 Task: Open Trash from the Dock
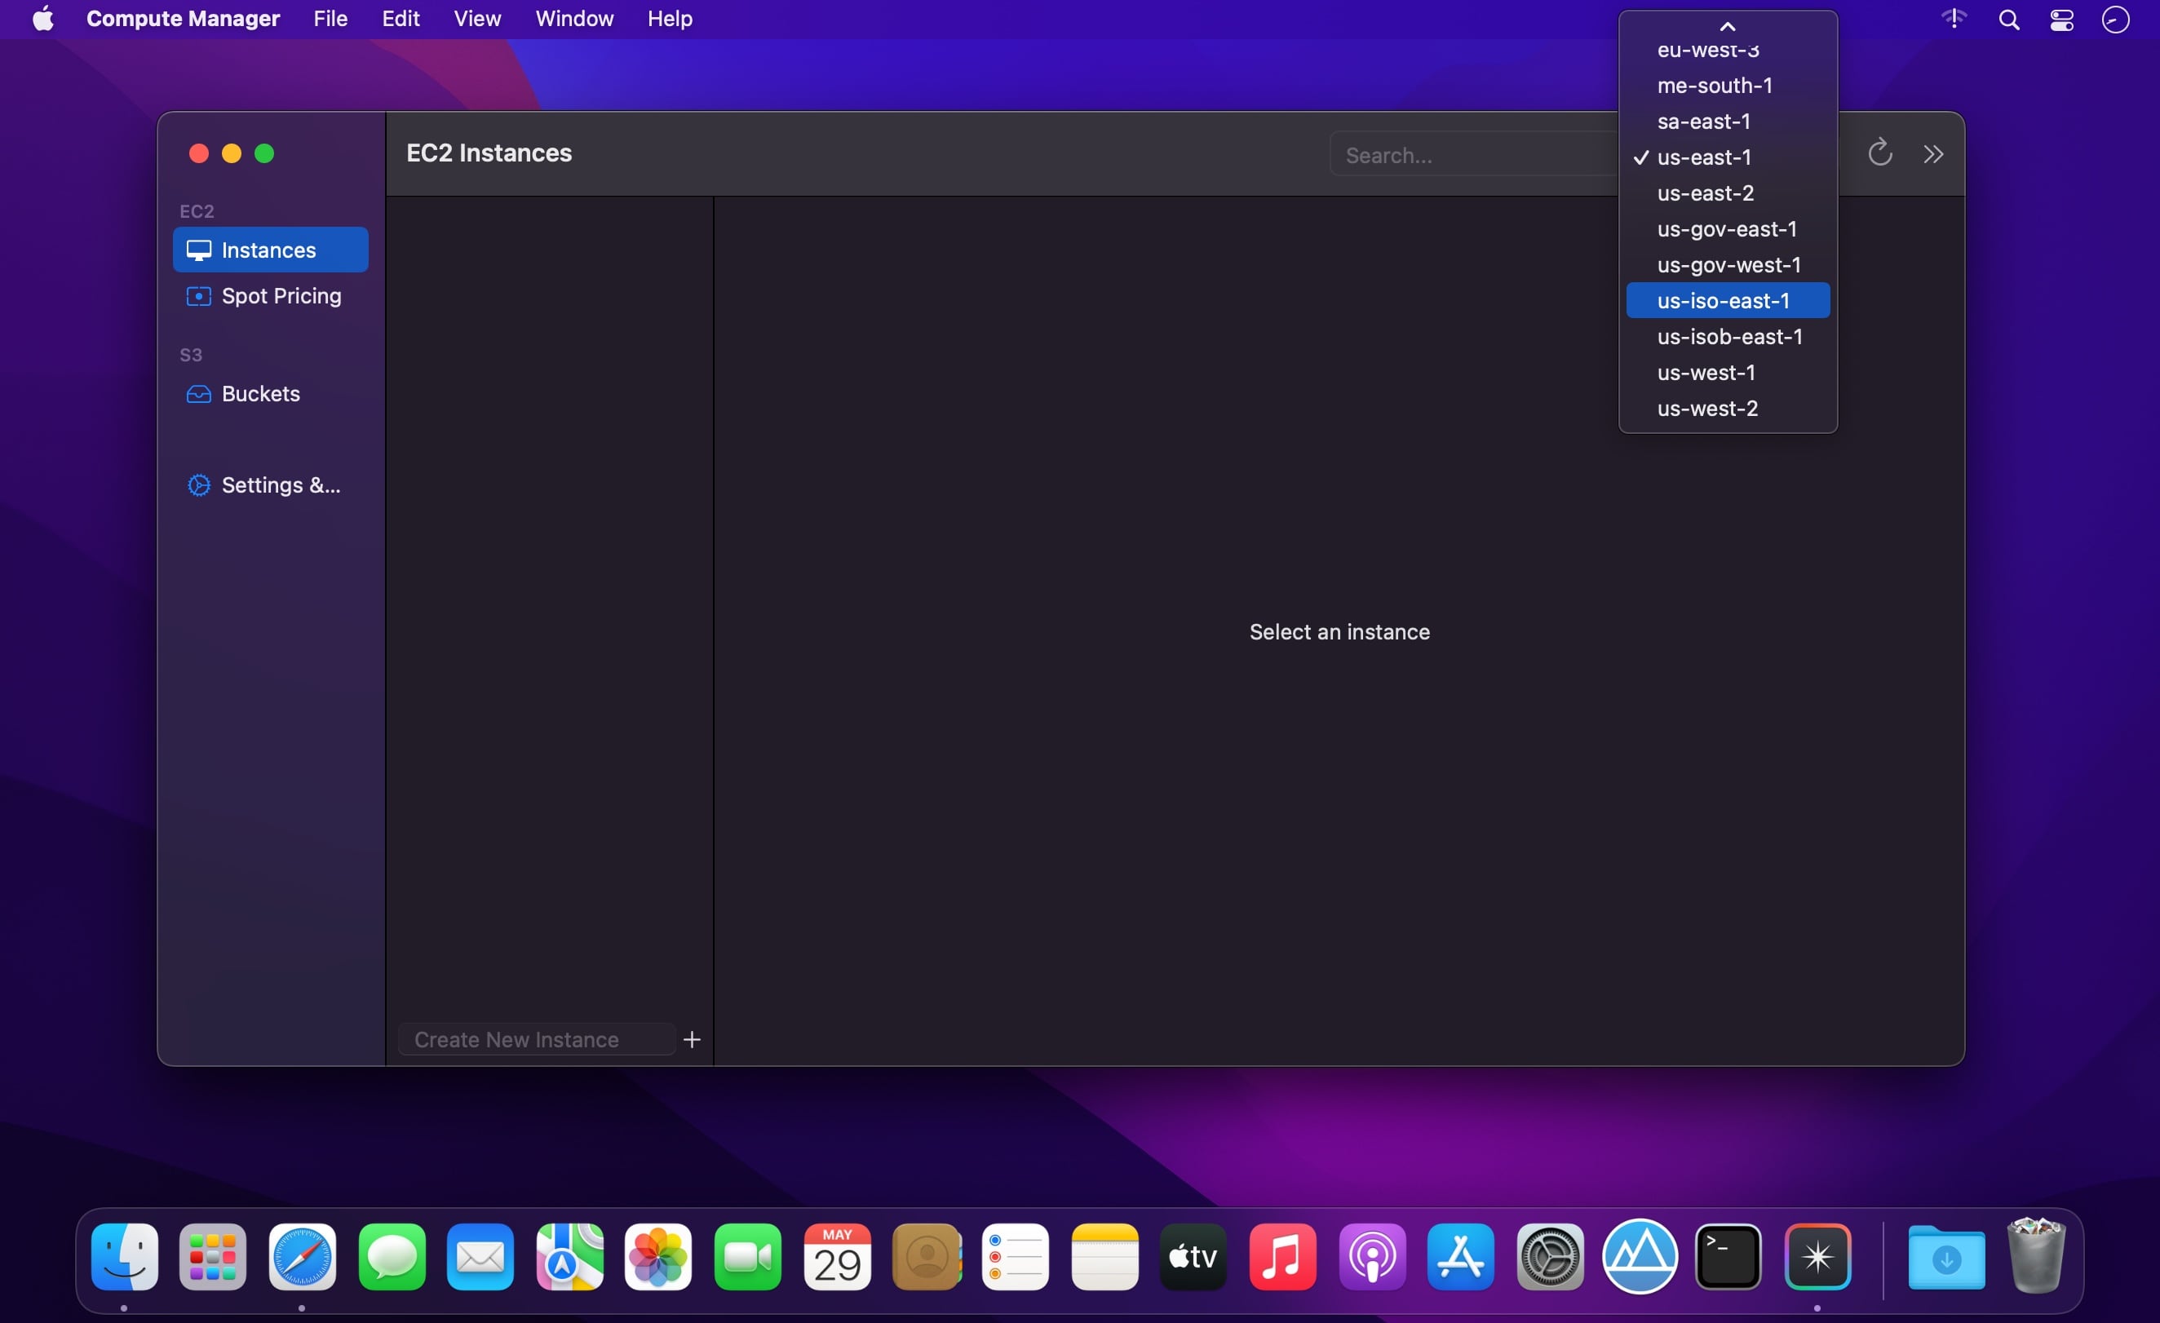(2036, 1255)
